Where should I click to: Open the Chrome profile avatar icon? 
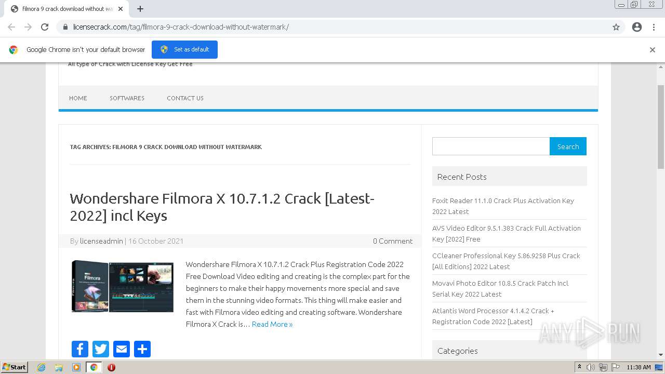[x=637, y=27]
